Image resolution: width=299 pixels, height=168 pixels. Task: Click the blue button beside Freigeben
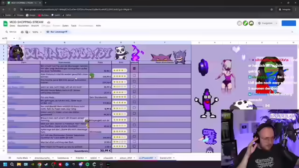coord(289,23)
